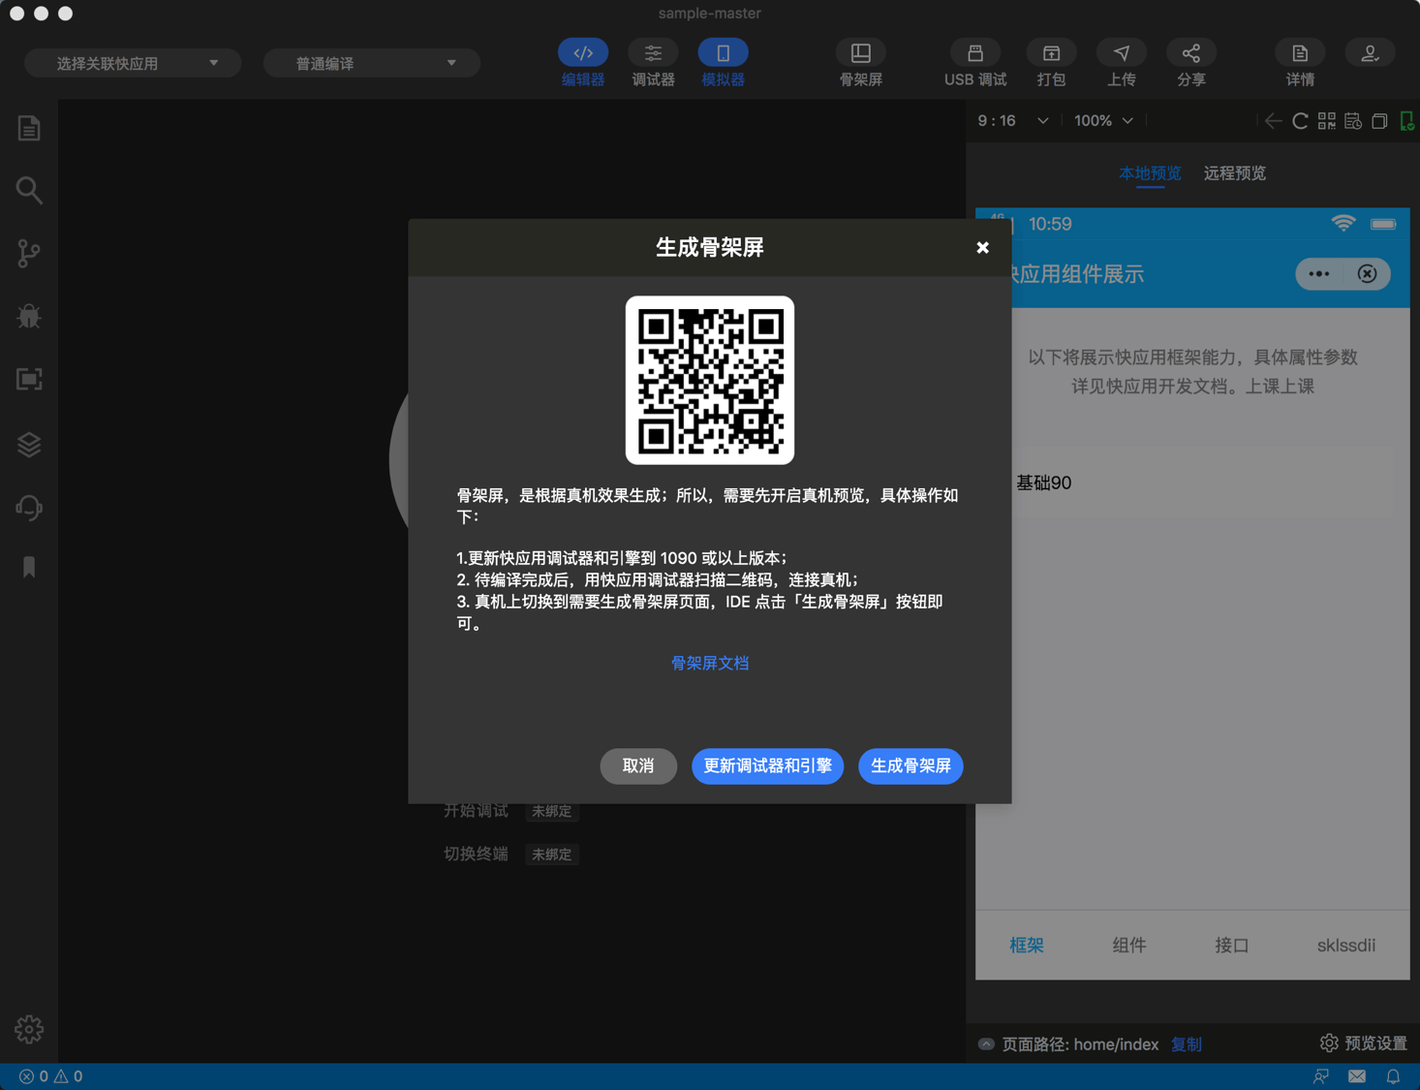Click the 上传 upload icon
Image resolution: width=1420 pixels, height=1090 pixels.
(1121, 62)
